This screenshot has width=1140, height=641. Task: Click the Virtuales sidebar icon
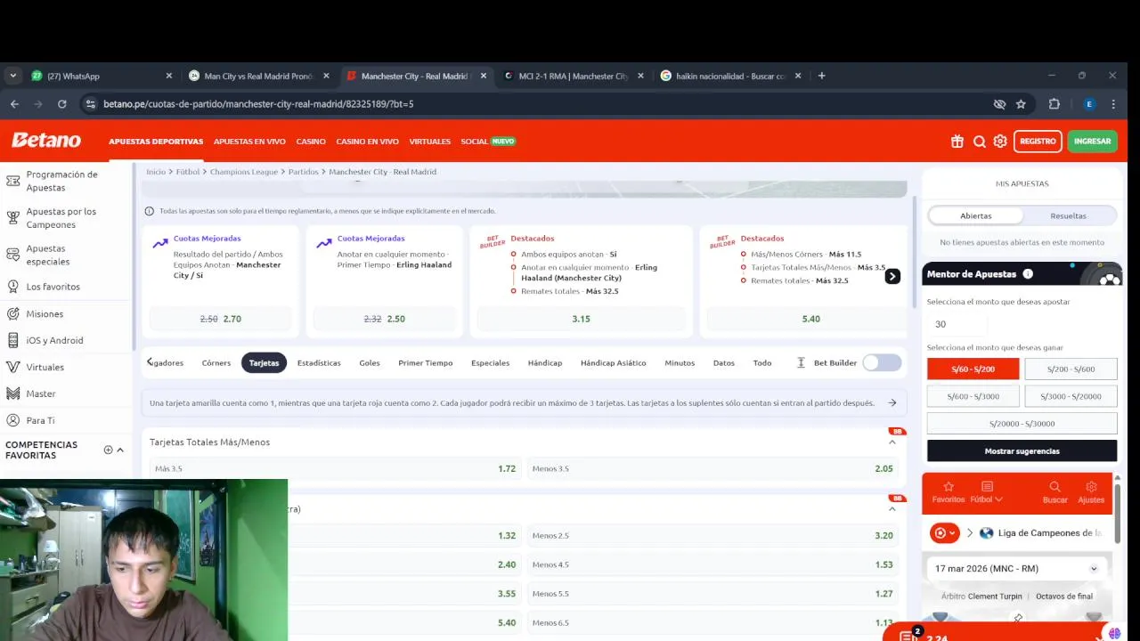(x=13, y=367)
